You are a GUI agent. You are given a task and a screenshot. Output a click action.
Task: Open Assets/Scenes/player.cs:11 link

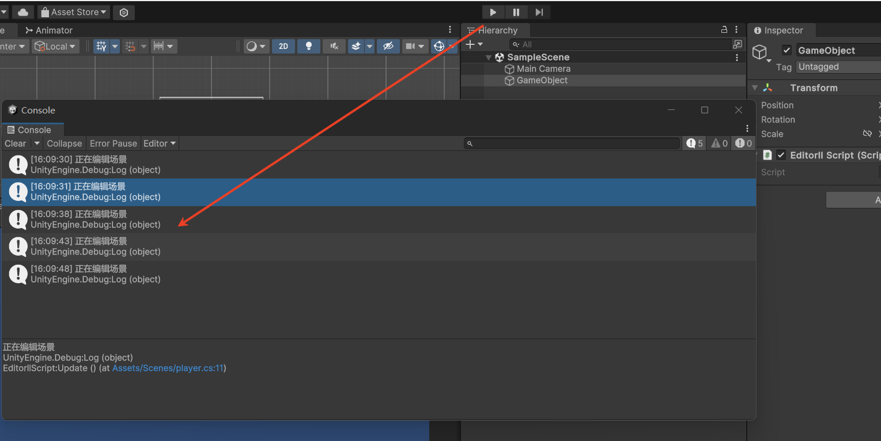(168, 368)
